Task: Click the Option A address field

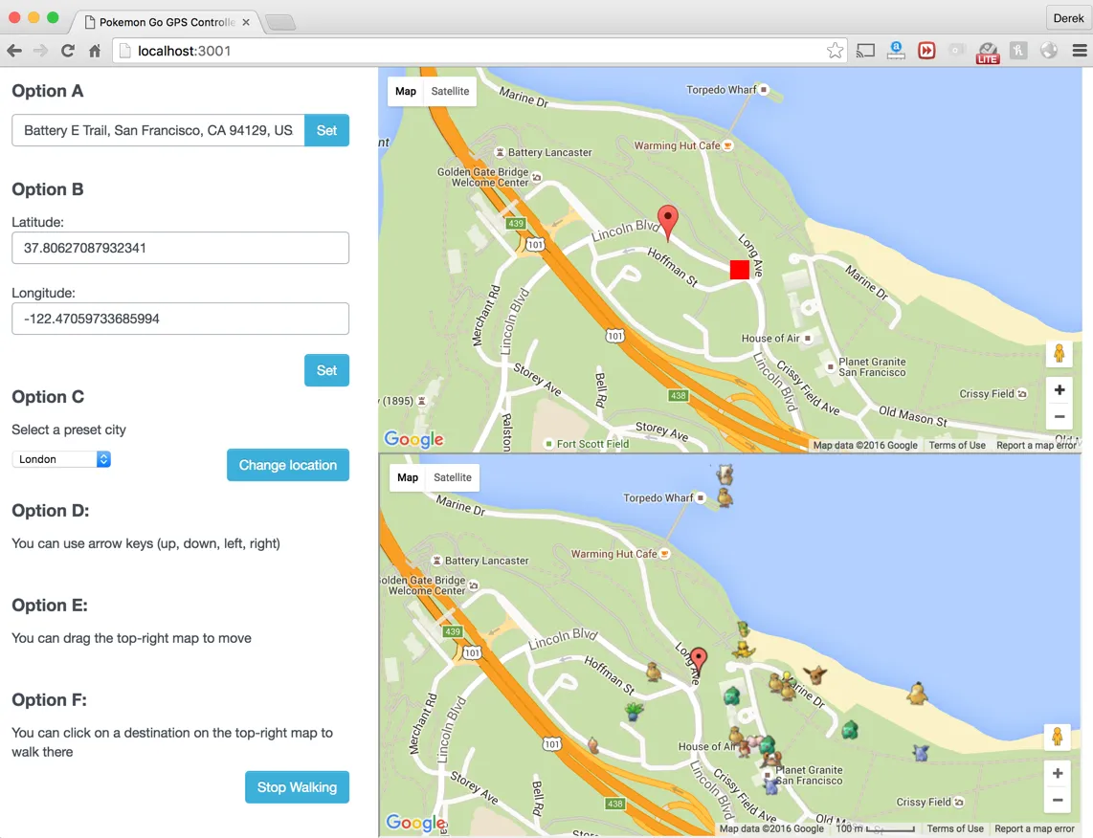Action: pyautogui.click(x=158, y=130)
